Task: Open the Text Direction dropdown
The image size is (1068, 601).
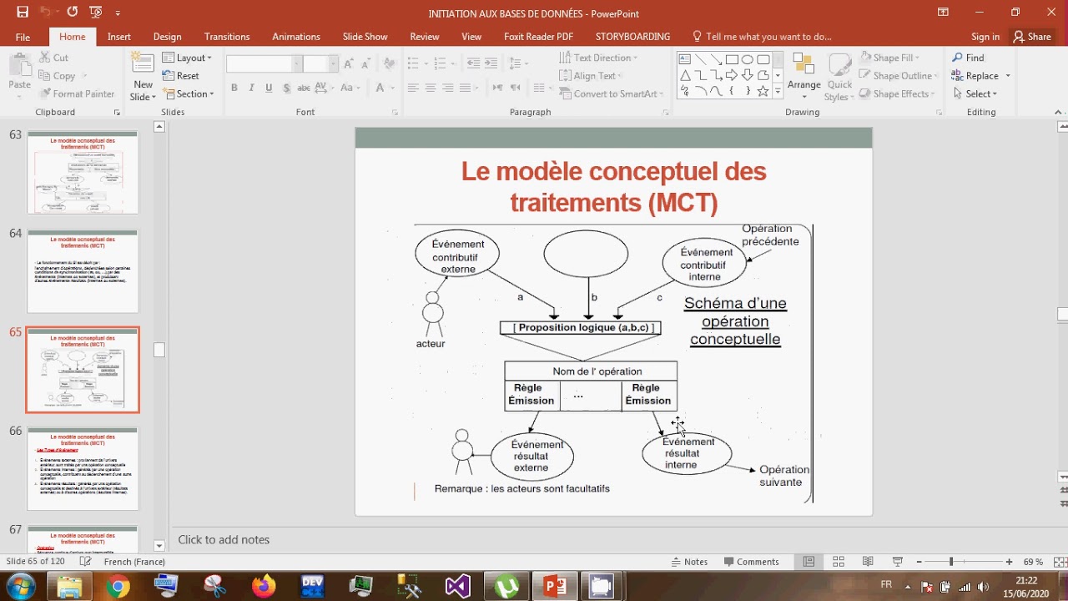Action: click(598, 58)
